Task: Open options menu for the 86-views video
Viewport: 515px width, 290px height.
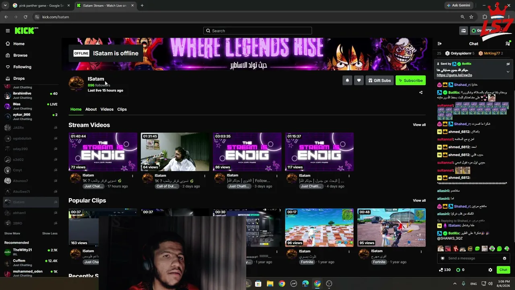Action: pos(277,176)
